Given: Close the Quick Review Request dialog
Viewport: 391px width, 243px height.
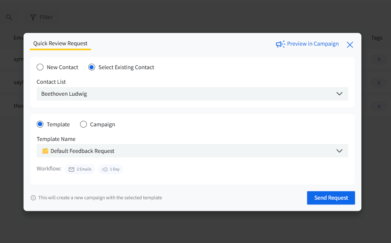Looking at the screenshot, I should pyautogui.click(x=350, y=45).
